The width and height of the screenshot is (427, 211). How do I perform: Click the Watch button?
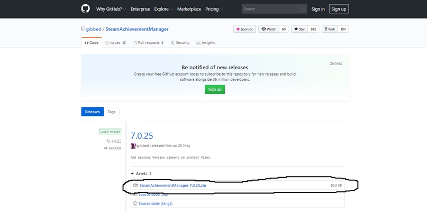click(x=268, y=29)
